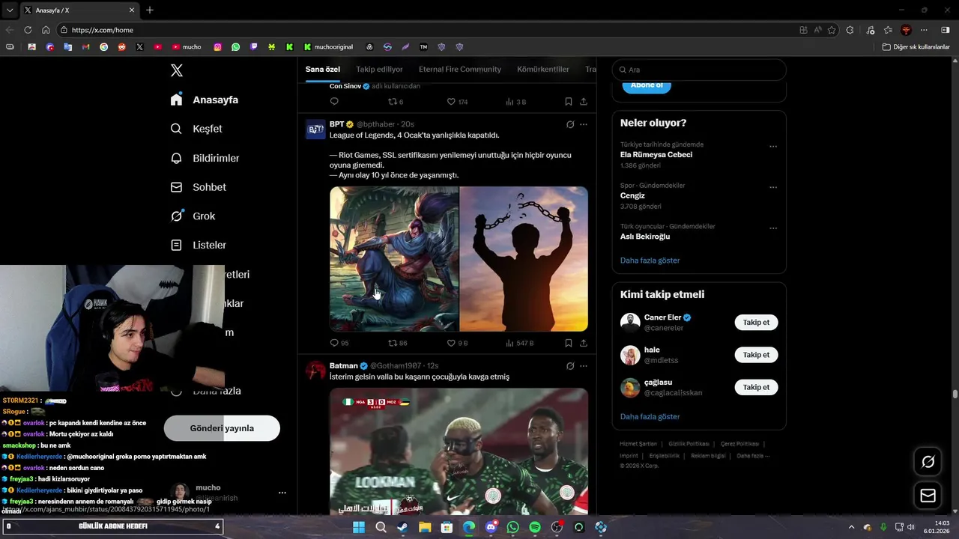Viewport: 959px width, 539px height.
Task: Open the broken chains image in BPT post
Action: pyautogui.click(x=524, y=259)
